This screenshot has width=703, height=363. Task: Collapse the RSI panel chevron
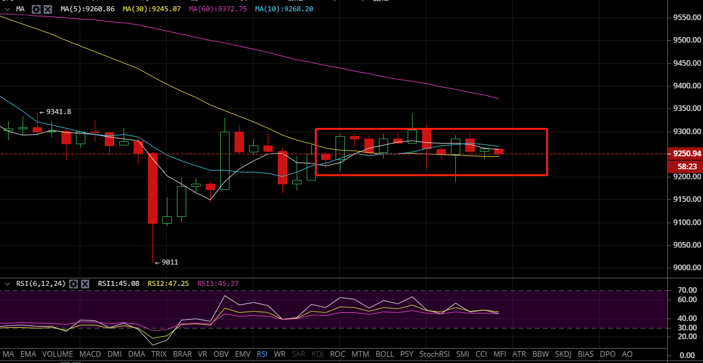[7, 284]
